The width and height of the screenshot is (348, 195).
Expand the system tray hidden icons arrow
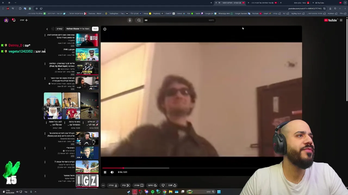point(35,192)
